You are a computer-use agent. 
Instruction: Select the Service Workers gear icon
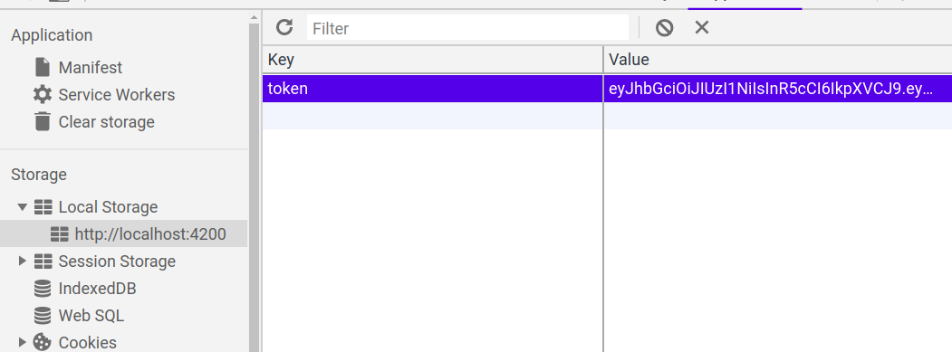click(43, 95)
